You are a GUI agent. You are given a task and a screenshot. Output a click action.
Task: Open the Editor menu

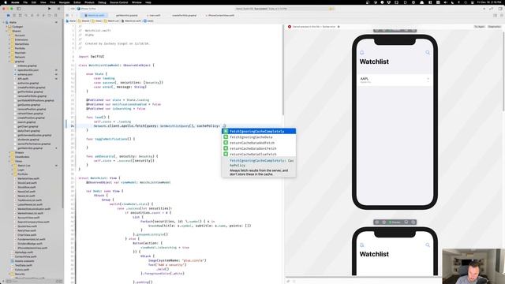77,2
